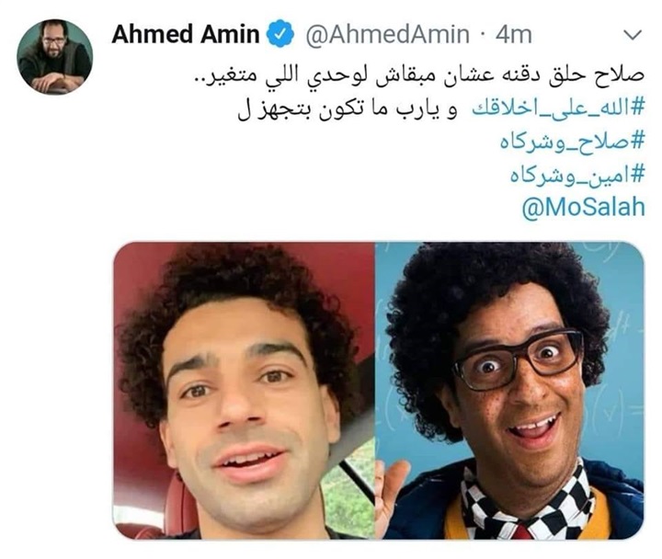The image size is (662, 559).
Task: View the right photo with glasses
Action: tap(509, 391)
